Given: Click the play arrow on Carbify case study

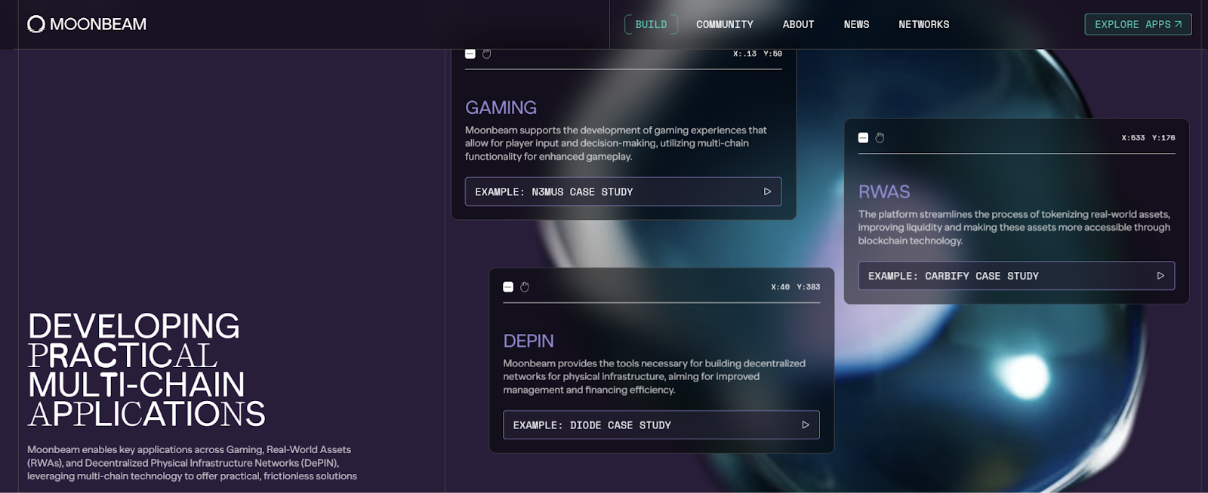Looking at the screenshot, I should tap(1160, 276).
